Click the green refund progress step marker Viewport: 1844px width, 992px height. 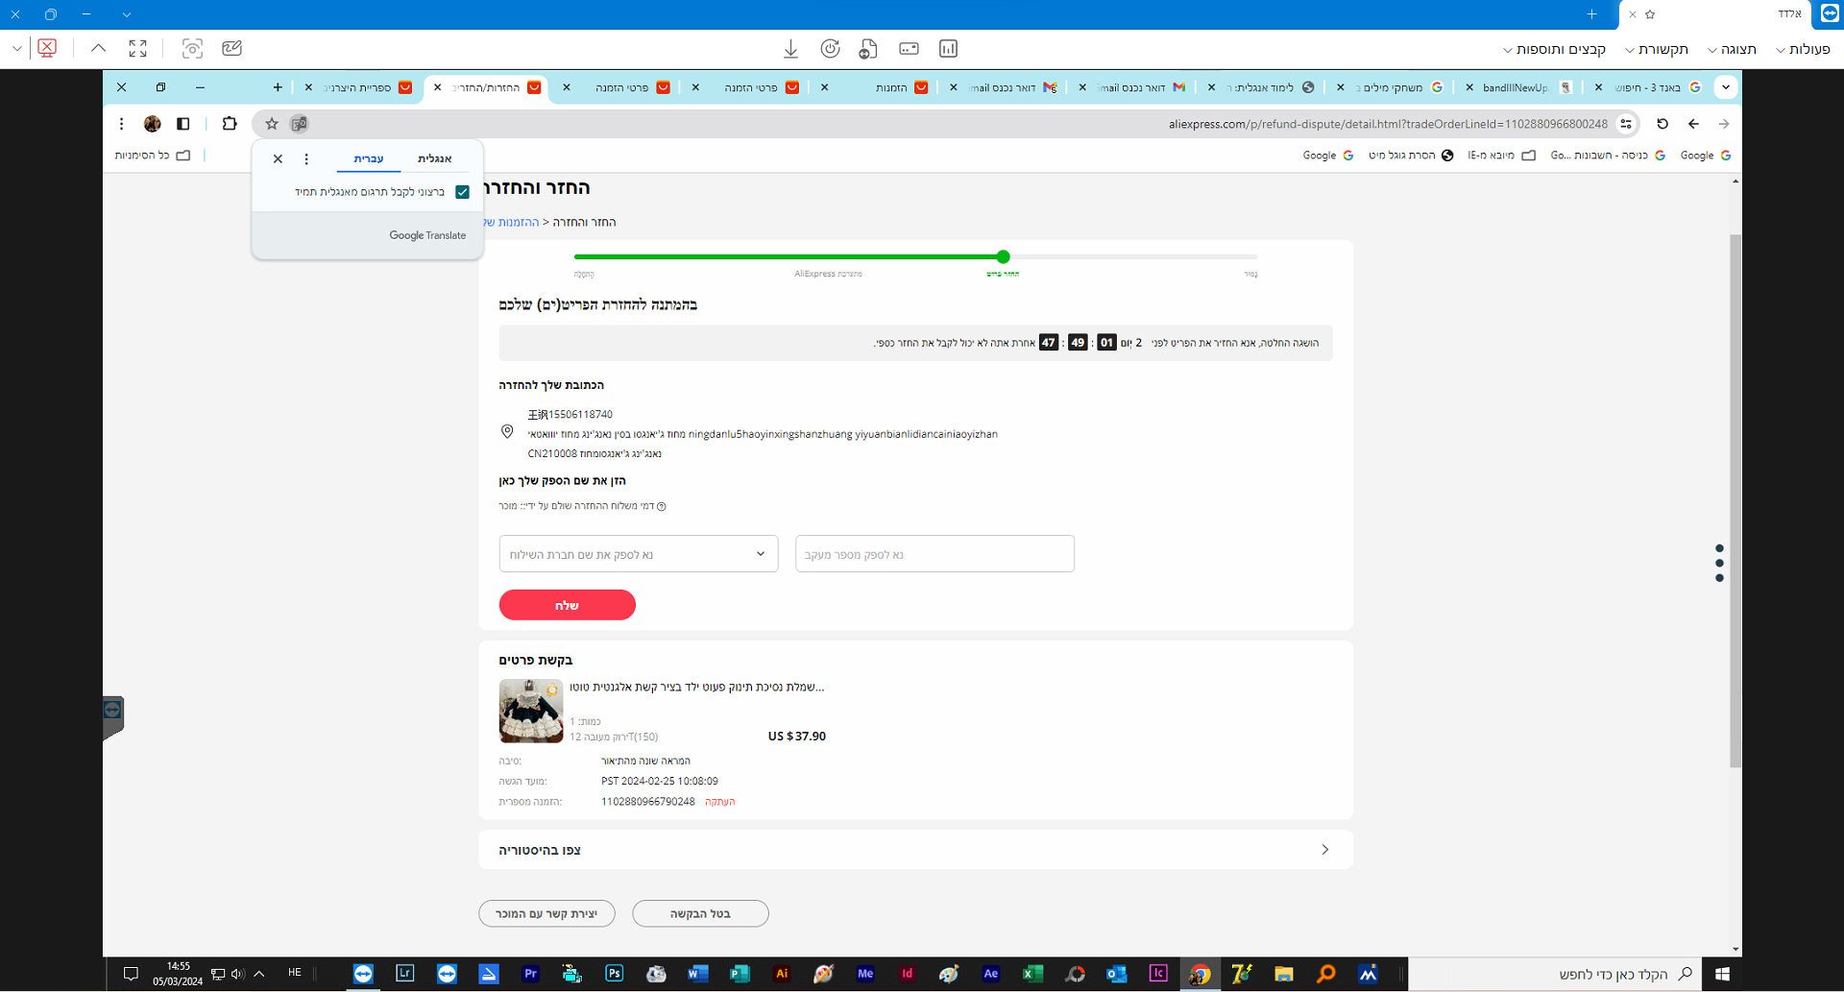point(1003,256)
